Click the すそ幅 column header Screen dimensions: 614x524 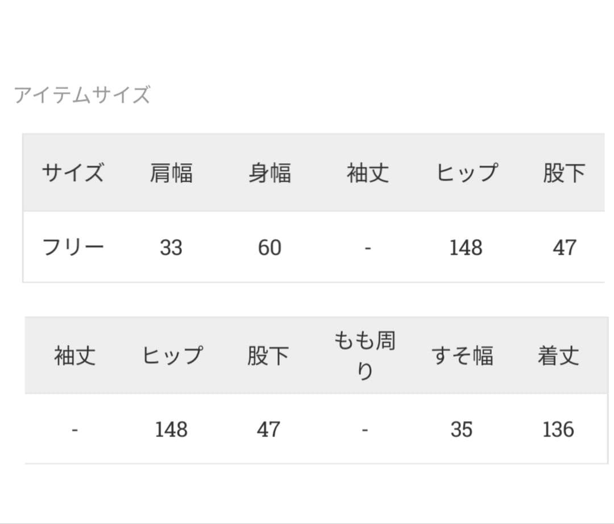coord(462,356)
